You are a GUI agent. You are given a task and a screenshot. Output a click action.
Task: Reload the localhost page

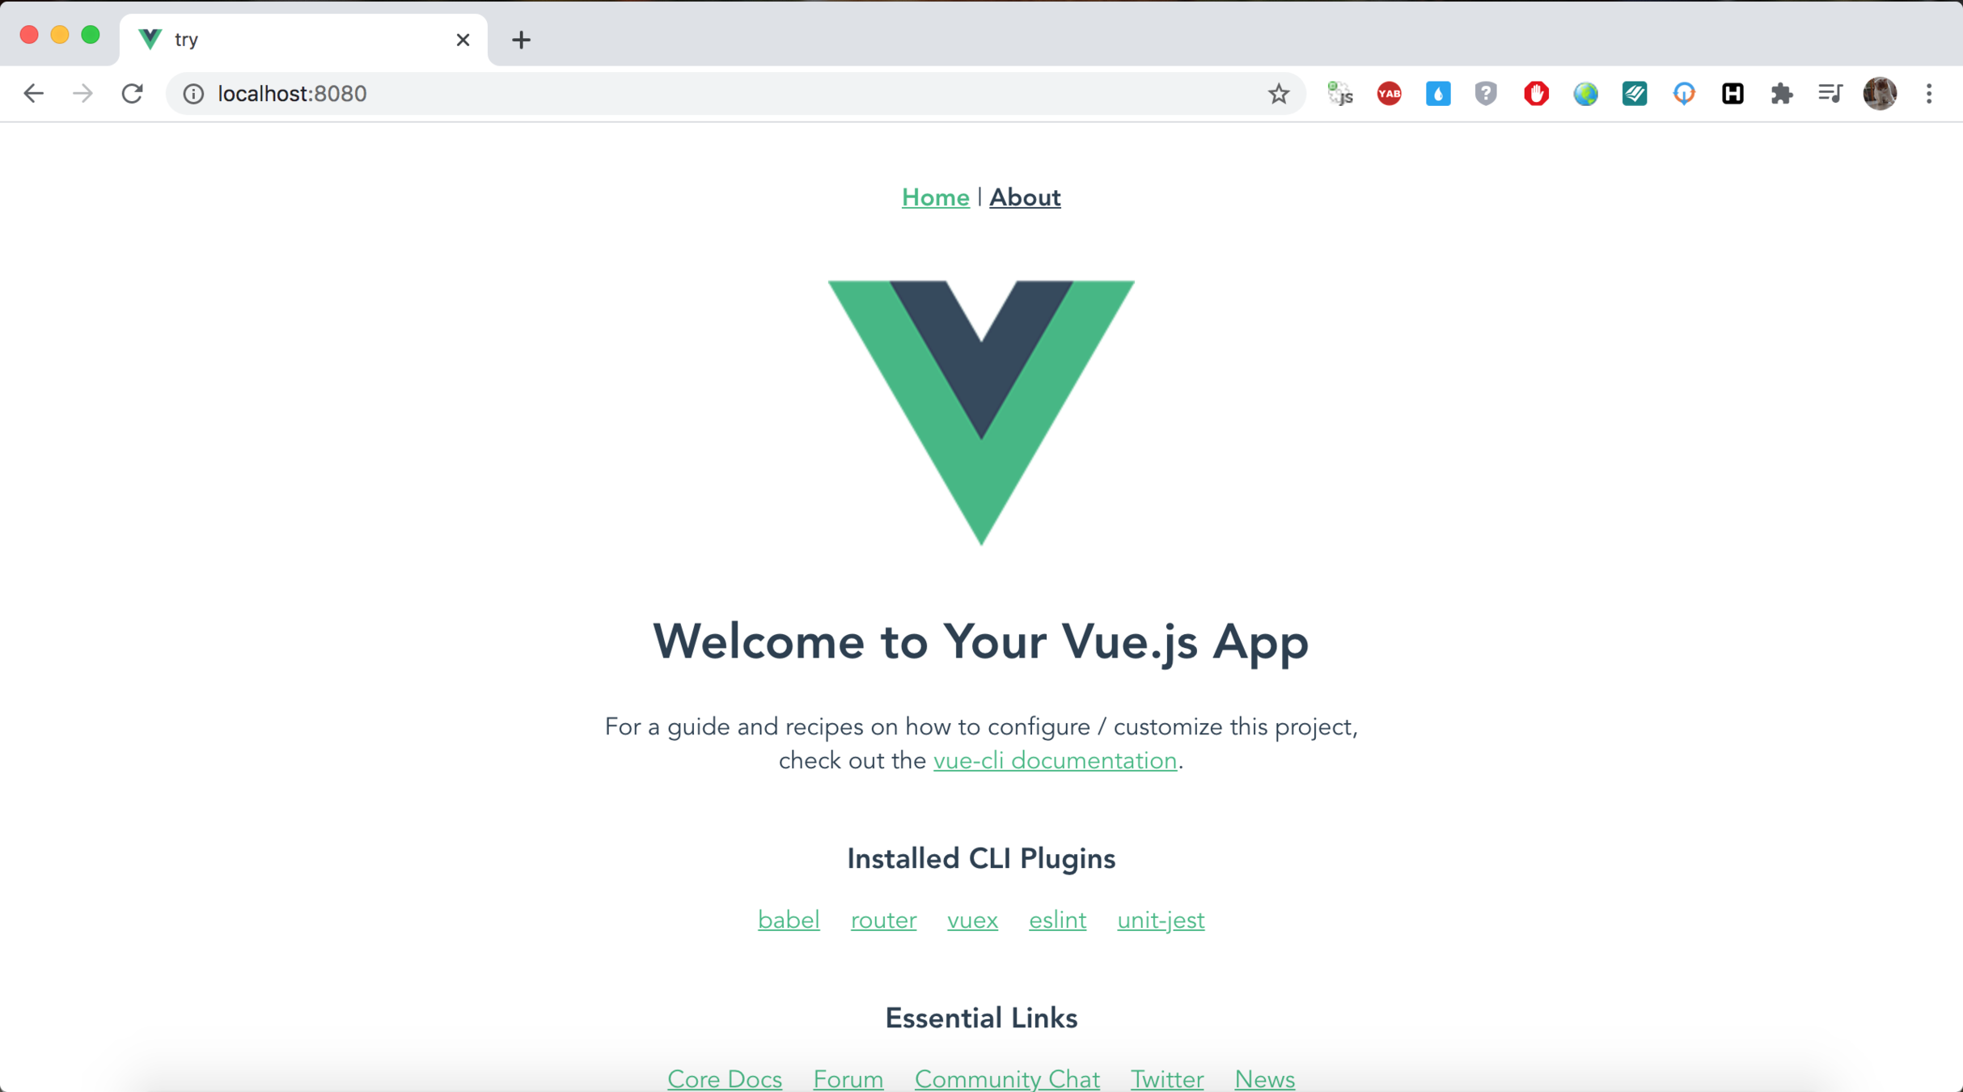point(133,94)
